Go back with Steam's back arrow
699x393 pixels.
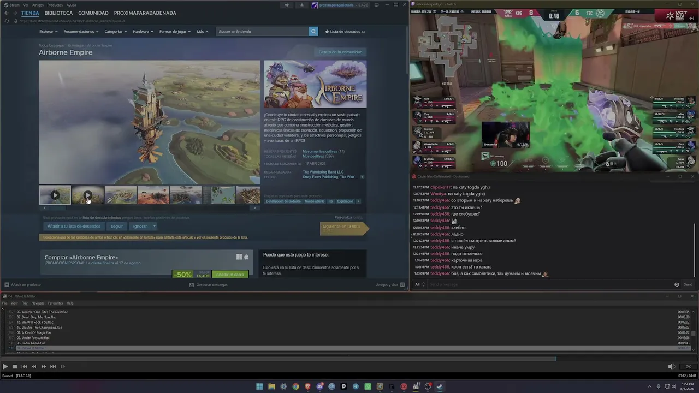pyautogui.click(x=7, y=13)
